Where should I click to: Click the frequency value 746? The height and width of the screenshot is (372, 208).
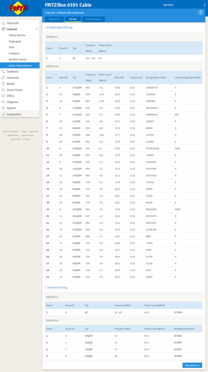tap(88, 277)
